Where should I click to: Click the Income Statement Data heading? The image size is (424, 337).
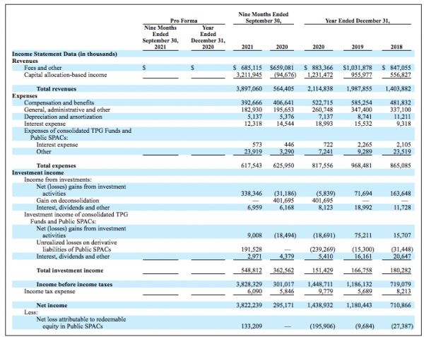(64, 54)
